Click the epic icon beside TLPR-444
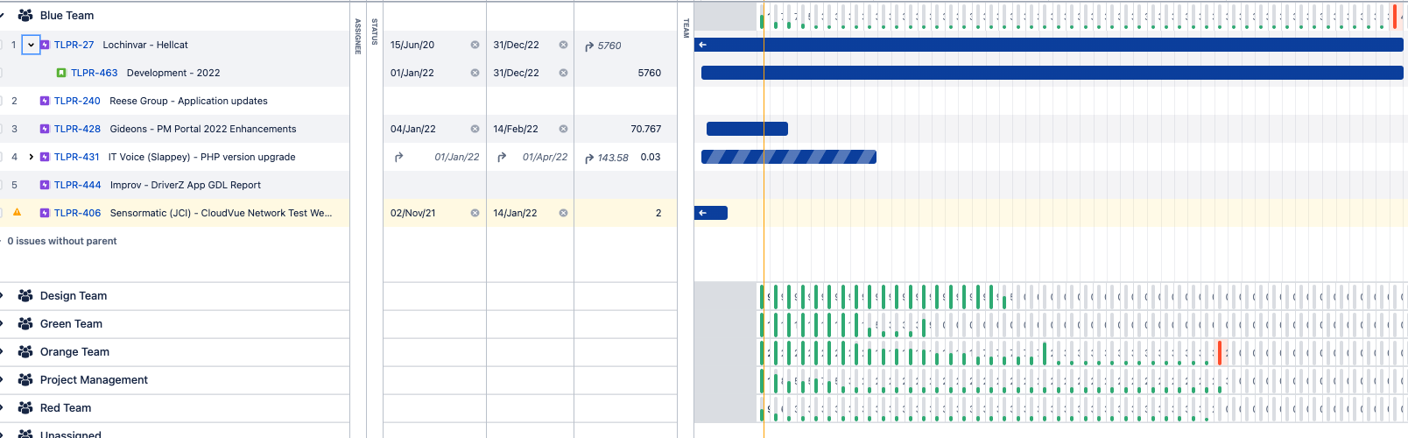 (x=45, y=185)
